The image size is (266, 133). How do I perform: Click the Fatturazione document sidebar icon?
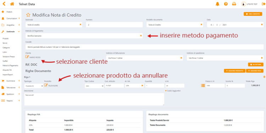(x=3, y=87)
